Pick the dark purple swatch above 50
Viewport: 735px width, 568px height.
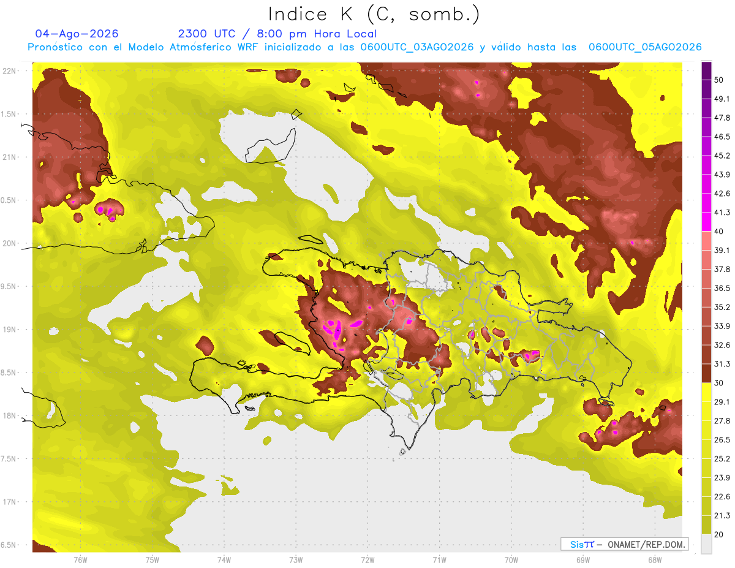(706, 70)
